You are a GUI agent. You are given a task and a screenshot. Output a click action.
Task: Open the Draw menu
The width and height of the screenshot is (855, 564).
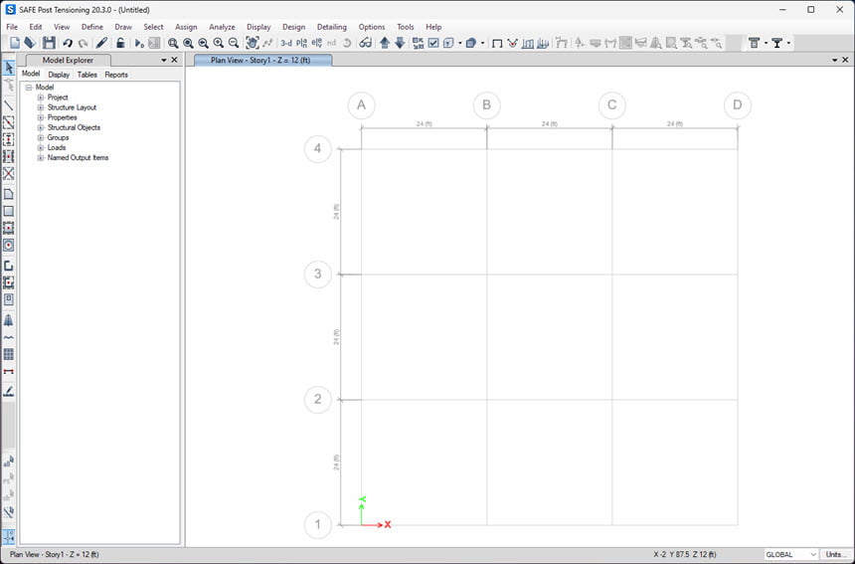pyautogui.click(x=123, y=27)
